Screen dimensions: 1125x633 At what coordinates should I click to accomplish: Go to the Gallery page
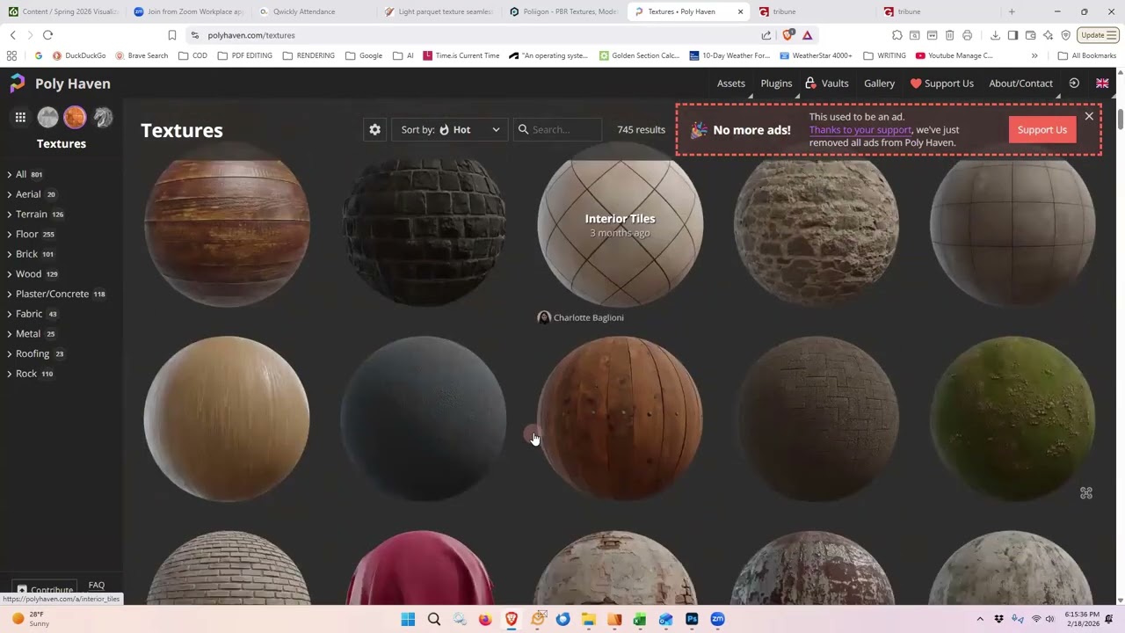pos(879,84)
